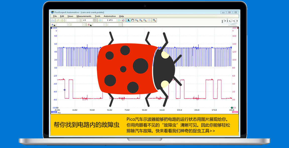
Task: Go to next waveform buffer
Action: (119, 20)
